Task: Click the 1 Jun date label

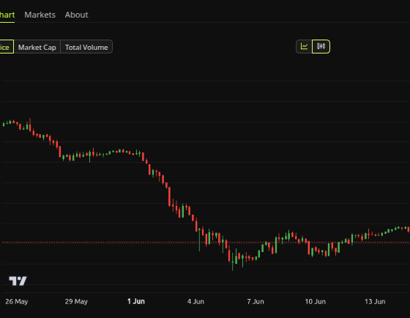Action: coord(136,301)
